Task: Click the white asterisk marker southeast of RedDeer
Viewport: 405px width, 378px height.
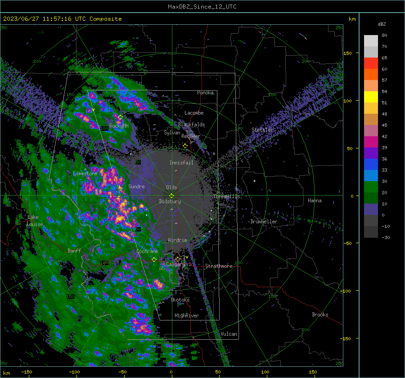Action: [214, 154]
